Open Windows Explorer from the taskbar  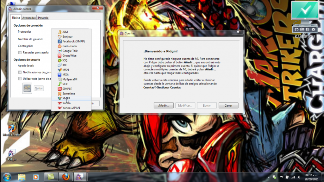click(x=22, y=177)
